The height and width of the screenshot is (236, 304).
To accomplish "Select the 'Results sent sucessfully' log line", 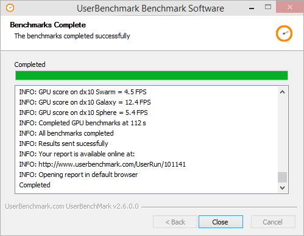I will click(63, 144).
